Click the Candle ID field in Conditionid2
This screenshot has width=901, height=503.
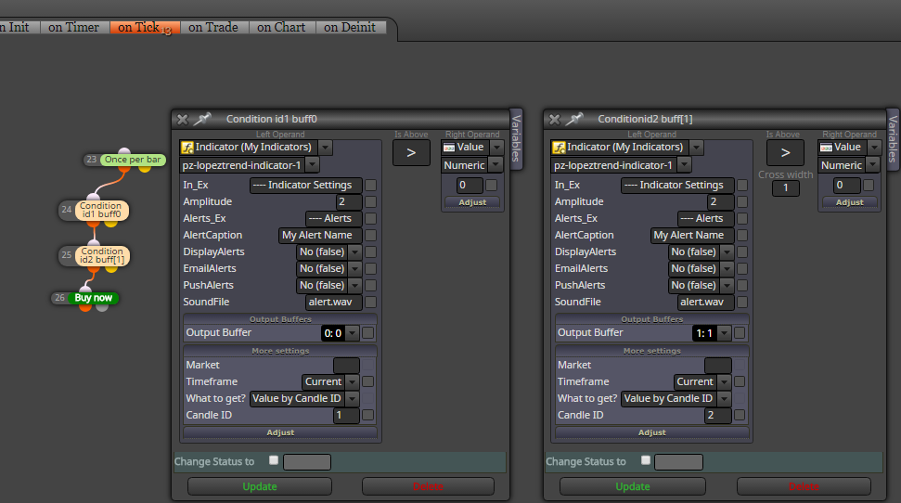(x=717, y=415)
